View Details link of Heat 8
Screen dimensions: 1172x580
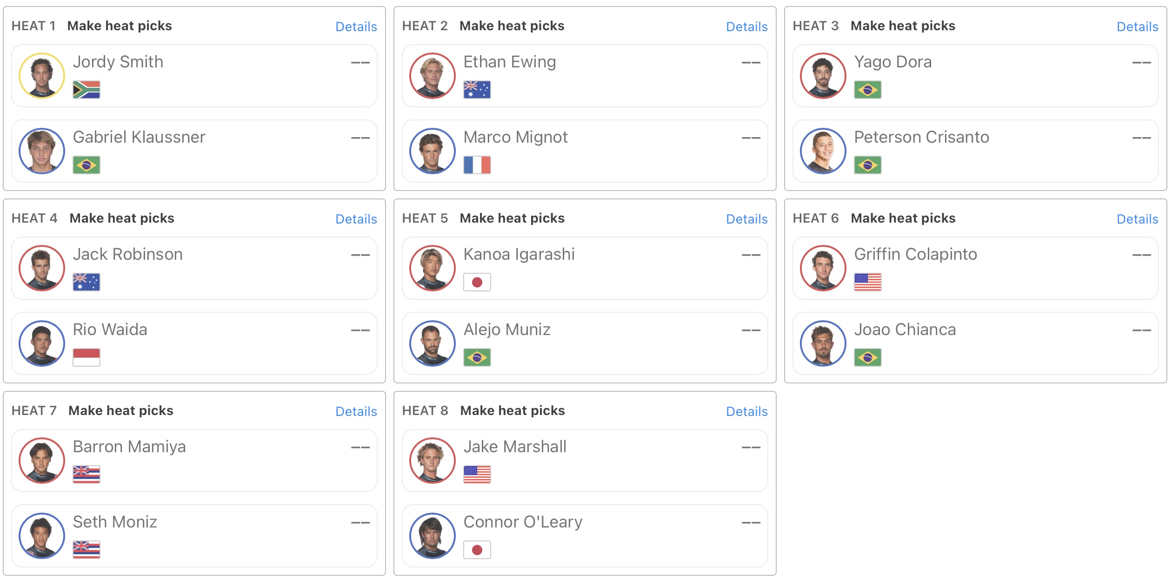pos(747,411)
